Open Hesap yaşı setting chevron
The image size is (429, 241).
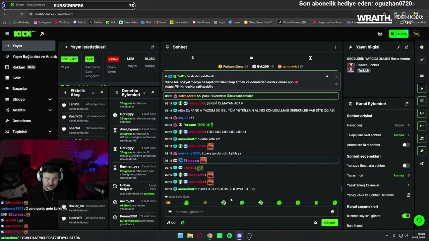[409, 126]
